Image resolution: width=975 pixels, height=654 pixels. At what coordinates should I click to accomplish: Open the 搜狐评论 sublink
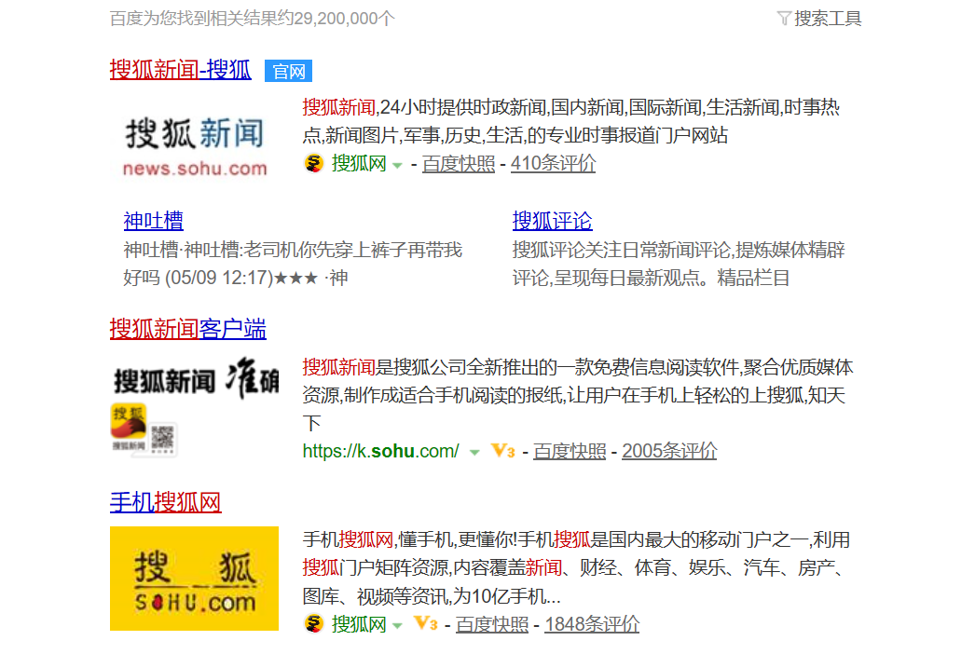[x=552, y=221]
